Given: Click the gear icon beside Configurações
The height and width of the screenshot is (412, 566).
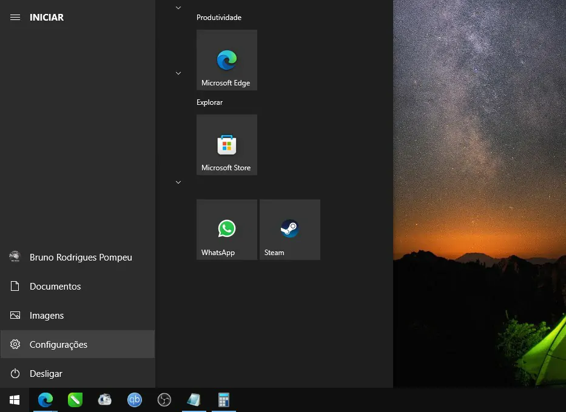Looking at the screenshot, I should (15, 344).
